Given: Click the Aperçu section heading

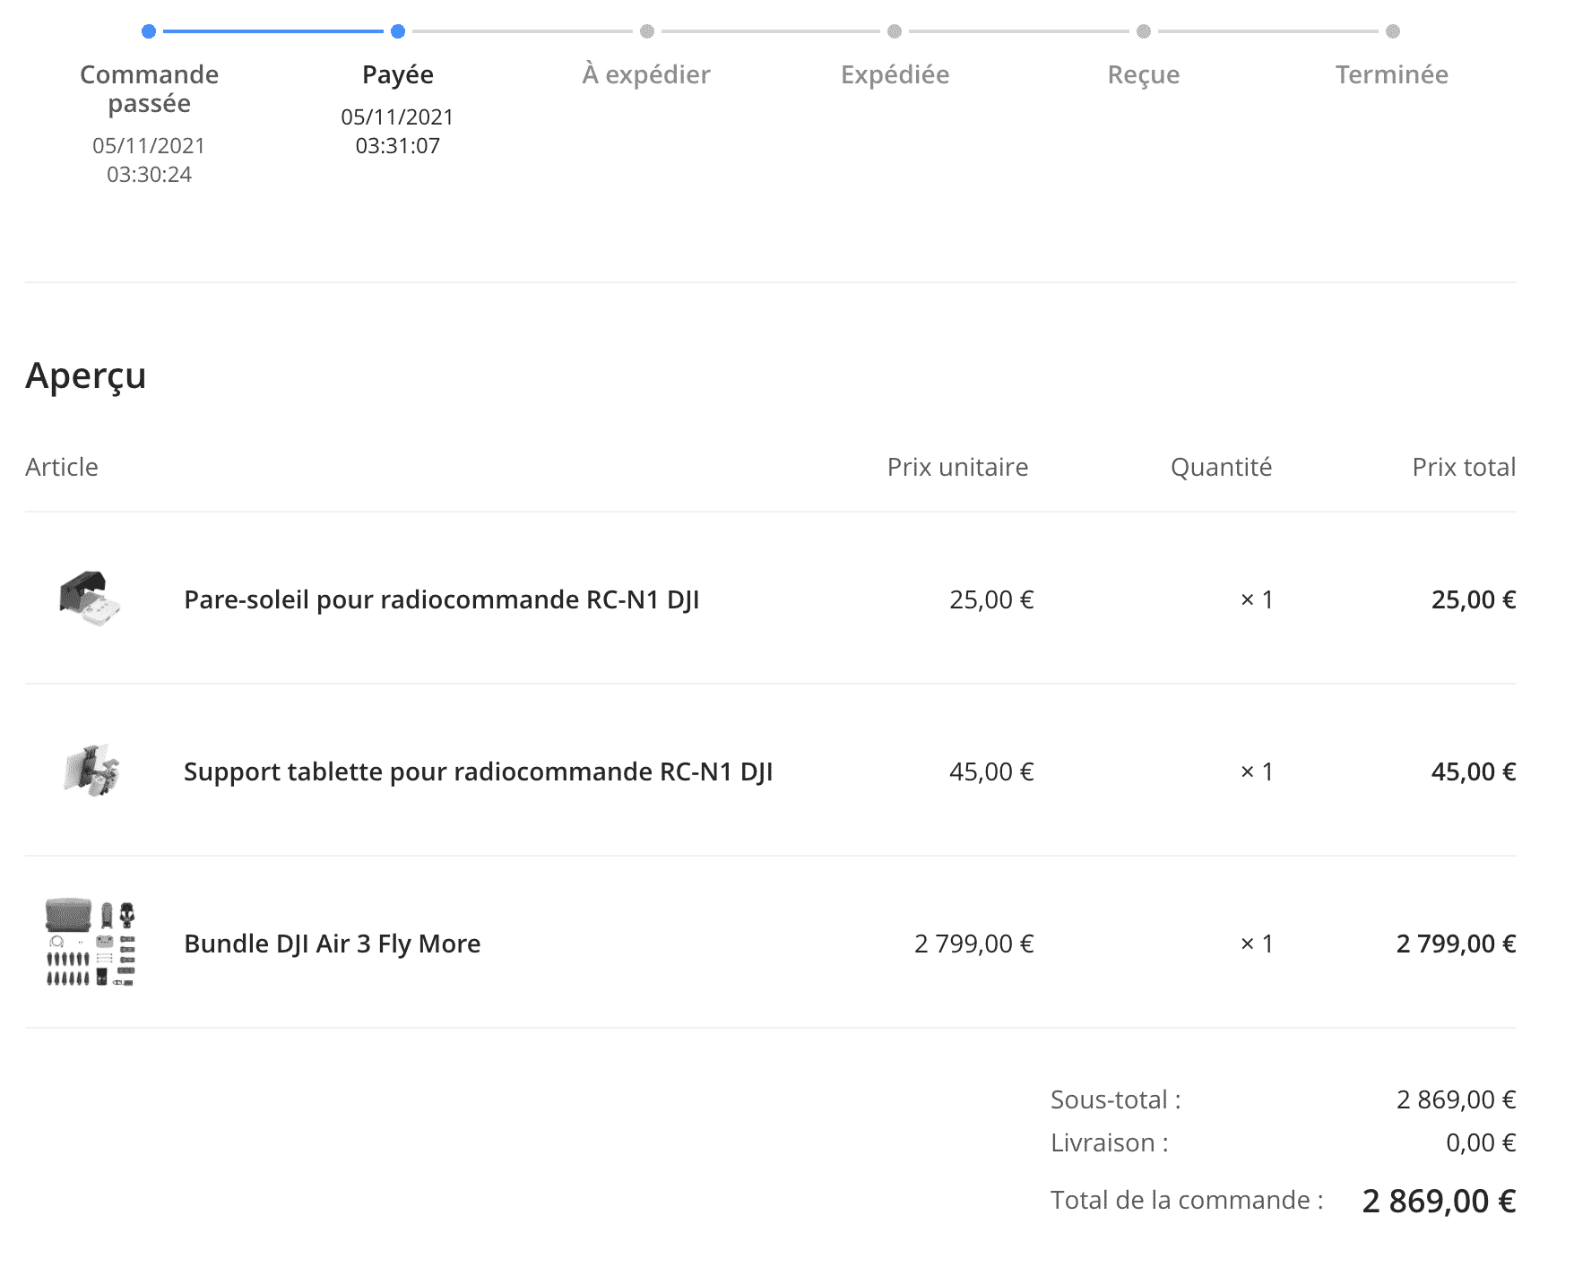Looking at the screenshot, I should click(86, 375).
